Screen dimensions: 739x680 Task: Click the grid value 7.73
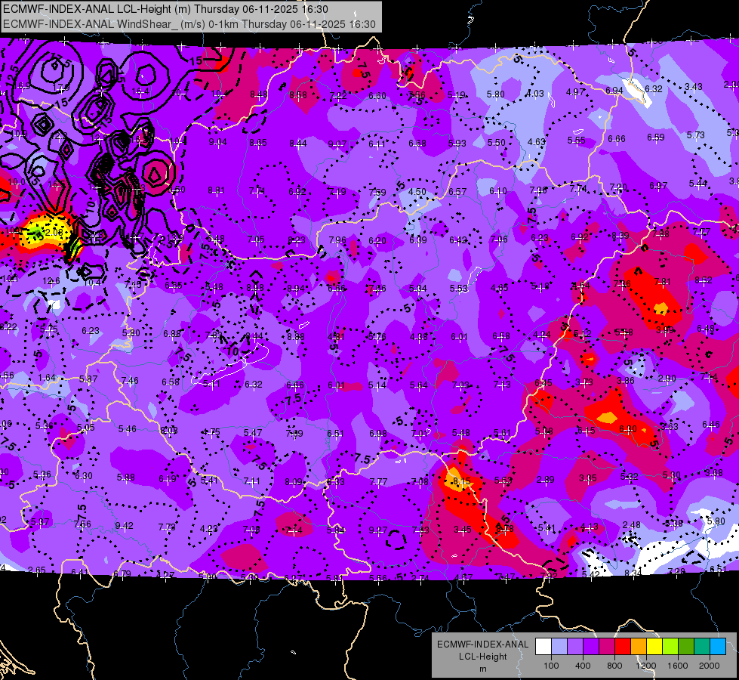167,527
